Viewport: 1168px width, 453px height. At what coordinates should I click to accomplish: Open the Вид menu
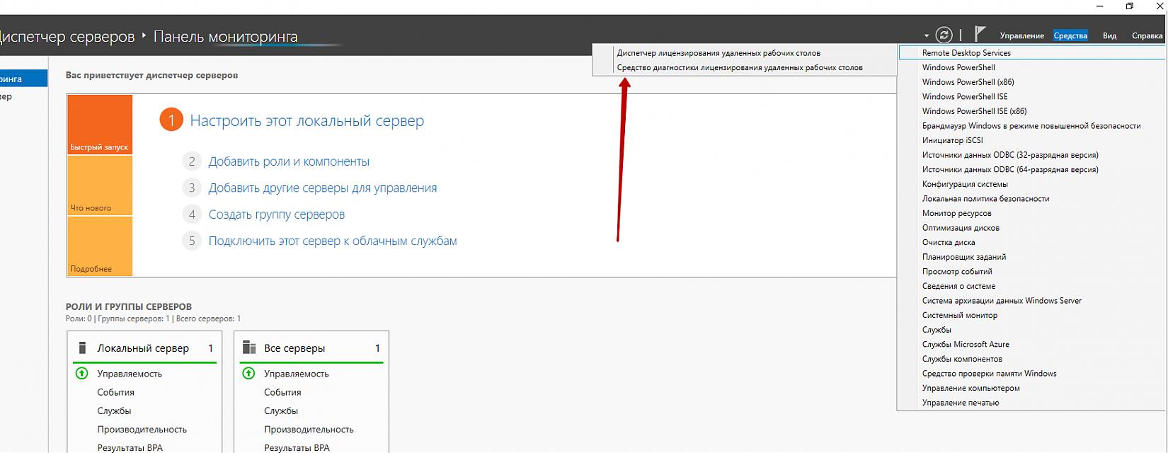coord(1109,36)
